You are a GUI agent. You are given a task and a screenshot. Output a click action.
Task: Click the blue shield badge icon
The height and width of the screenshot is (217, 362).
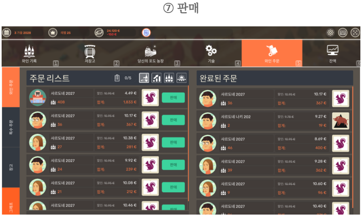pos(146,32)
